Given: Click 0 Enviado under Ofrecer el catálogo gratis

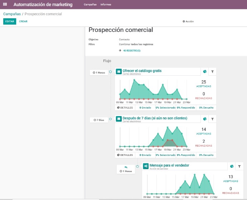Looking at the screenshot, I should click(x=145, y=108).
